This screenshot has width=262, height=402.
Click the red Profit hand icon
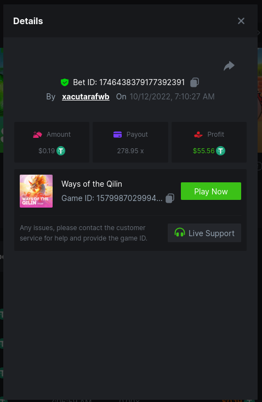pyautogui.click(x=198, y=135)
